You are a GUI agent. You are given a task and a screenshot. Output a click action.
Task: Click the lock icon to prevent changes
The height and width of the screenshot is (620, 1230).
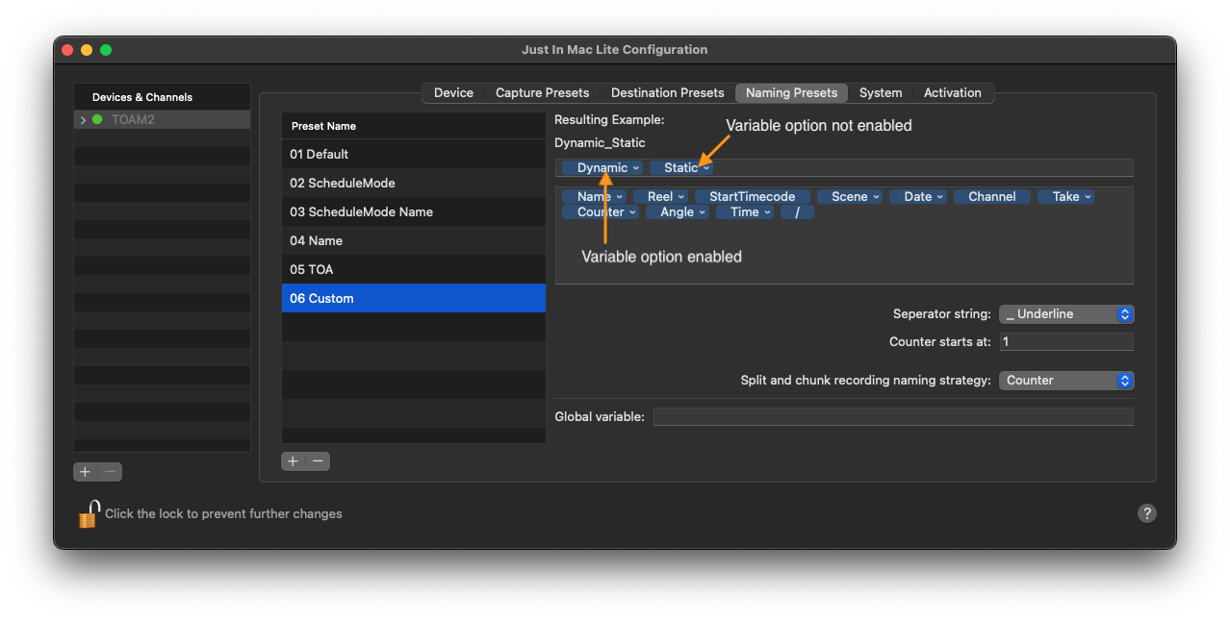pos(89,514)
